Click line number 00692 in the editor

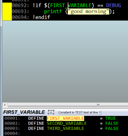(x=20, y=5)
